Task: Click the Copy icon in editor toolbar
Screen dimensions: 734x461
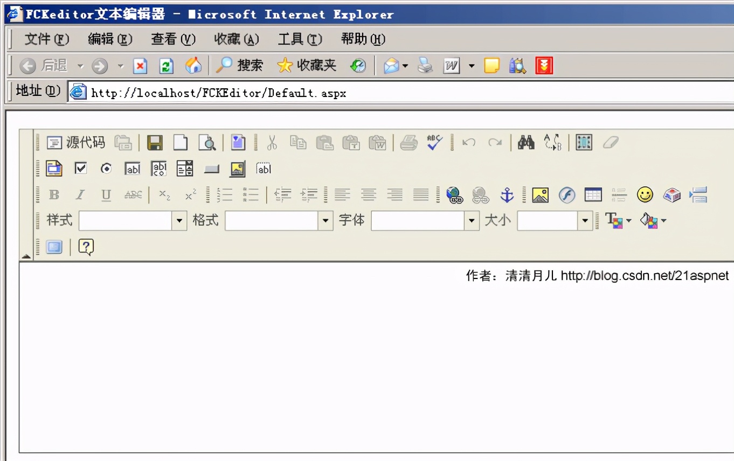Action: click(x=298, y=143)
